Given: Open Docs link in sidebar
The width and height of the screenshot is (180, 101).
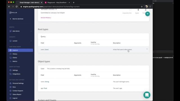Looking at the screenshot, I should (x=14, y=87).
